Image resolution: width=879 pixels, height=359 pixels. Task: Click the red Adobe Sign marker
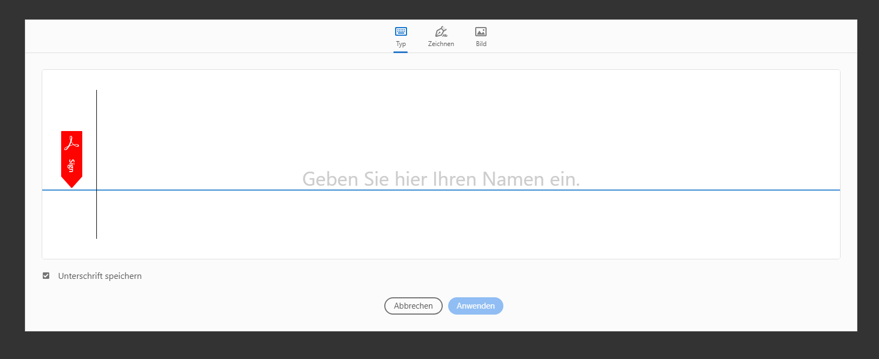point(71,159)
